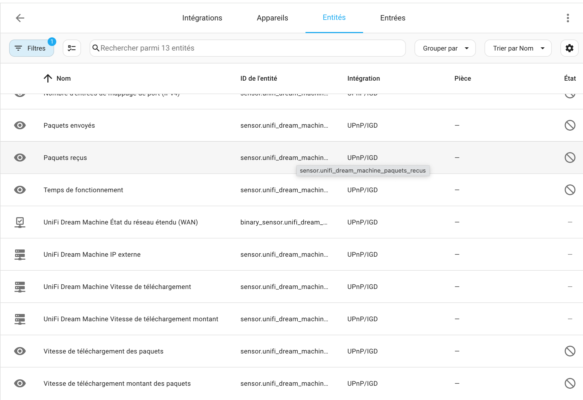583x400 pixels.
Task: Switch to the Appareils tab
Action: 272,18
